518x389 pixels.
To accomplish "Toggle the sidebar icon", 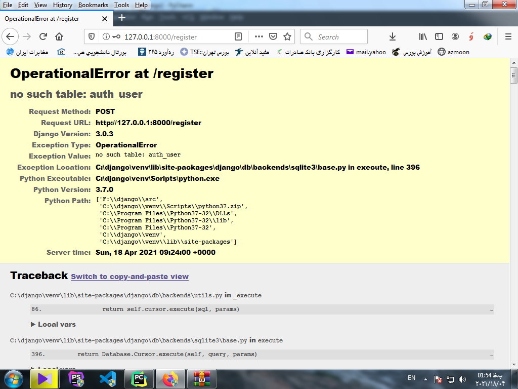I will (439, 36).
